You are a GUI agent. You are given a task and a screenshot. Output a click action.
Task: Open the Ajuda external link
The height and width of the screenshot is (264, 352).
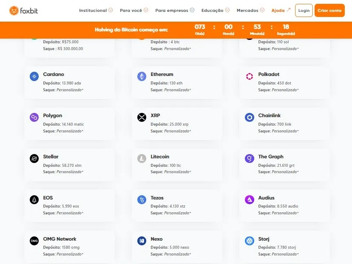coord(281,10)
